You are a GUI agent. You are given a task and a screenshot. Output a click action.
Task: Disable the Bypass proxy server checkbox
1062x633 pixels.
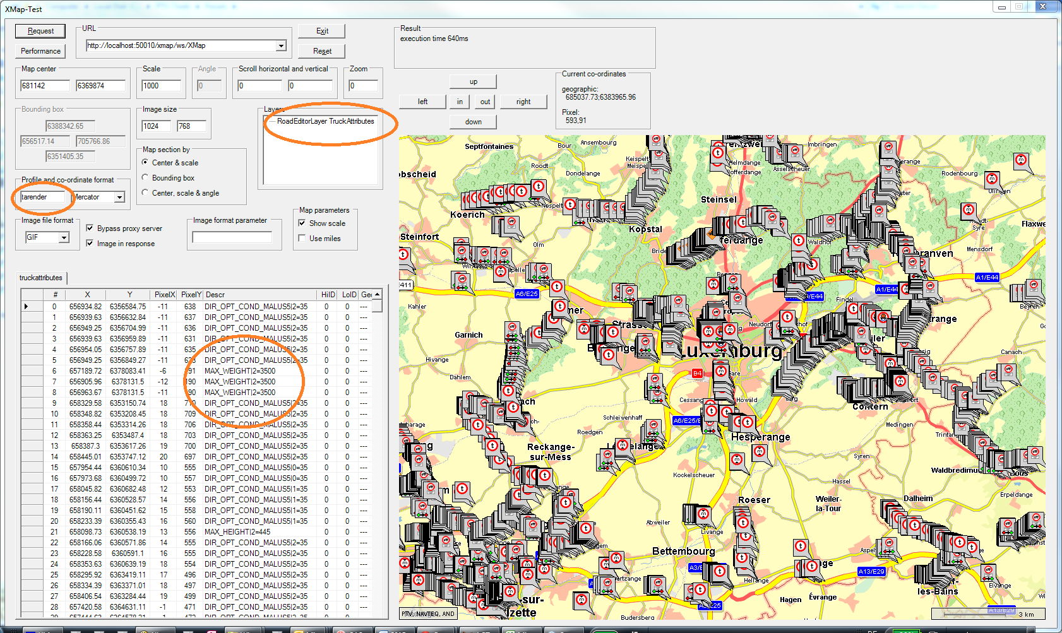tap(90, 228)
